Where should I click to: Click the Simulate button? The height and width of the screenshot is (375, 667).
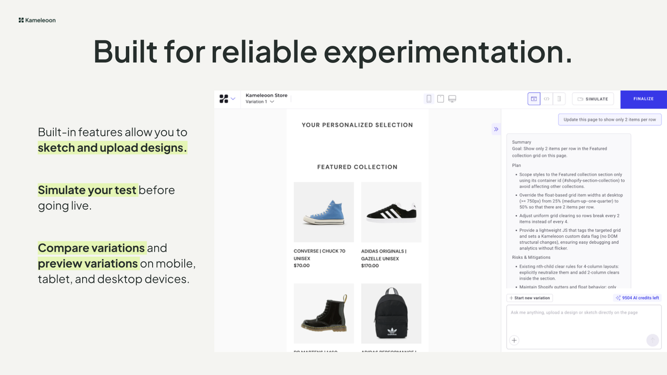(x=593, y=99)
